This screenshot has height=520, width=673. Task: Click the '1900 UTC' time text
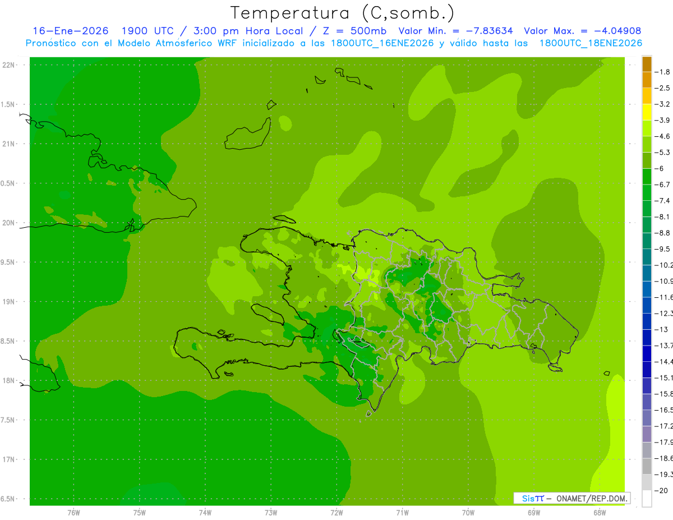point(149,31)
